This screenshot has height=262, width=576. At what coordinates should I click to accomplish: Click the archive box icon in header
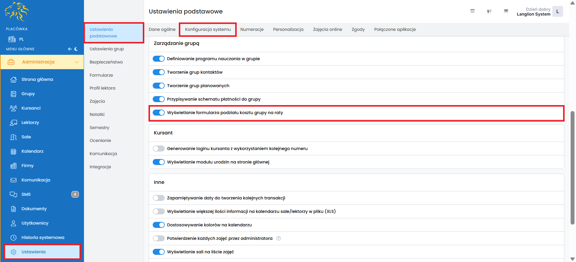(x=472, y=11)
